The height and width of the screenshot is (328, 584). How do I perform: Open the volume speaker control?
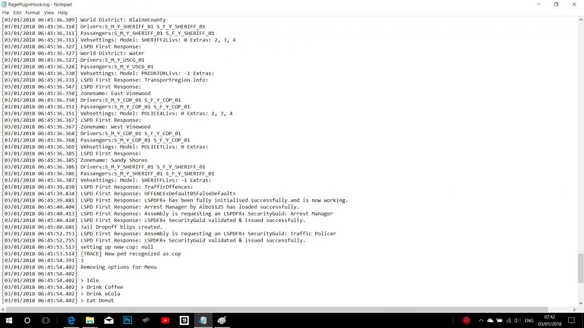[517, 320]
